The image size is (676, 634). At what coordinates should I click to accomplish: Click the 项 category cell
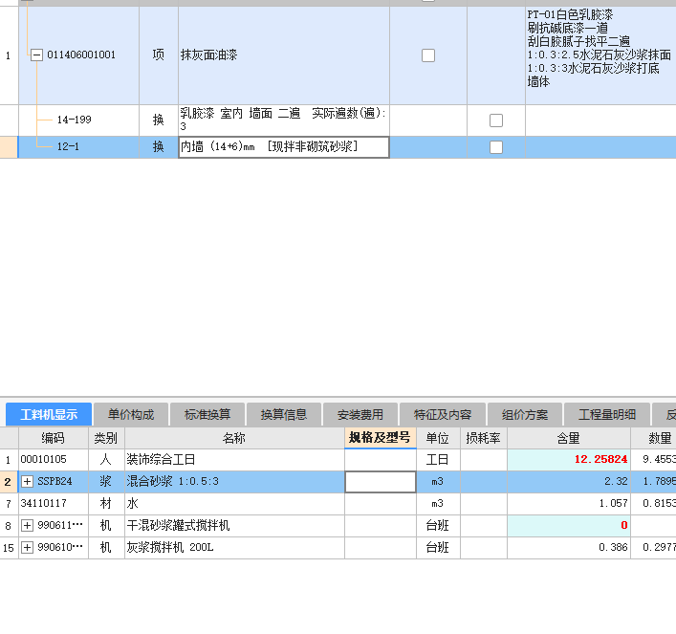[x=158, y=55]
